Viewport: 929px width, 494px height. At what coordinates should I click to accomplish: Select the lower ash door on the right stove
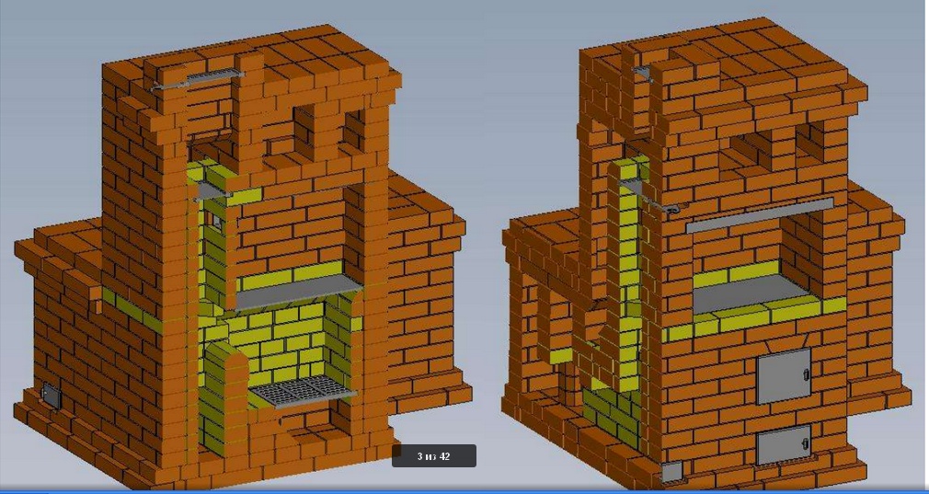(x=784, y=446)
